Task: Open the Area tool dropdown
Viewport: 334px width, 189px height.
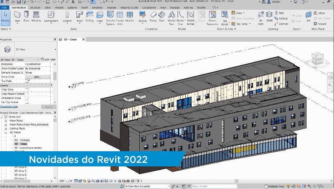Action: (x=244, y=13)
